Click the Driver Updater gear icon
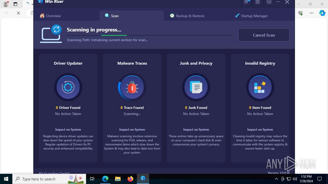Image resolution: width=328 pixels, height=184 pixels. pos(68,87)
